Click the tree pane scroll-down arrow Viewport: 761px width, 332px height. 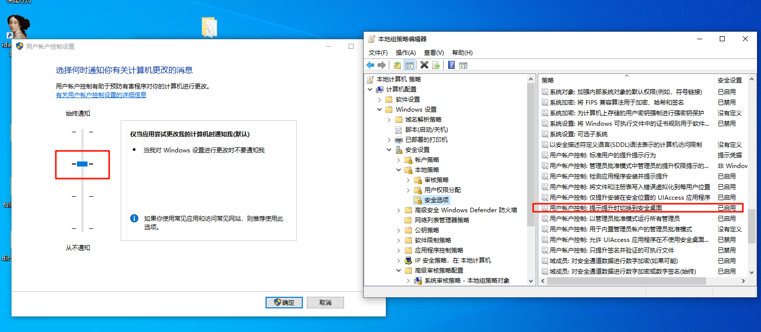(x=531, y=281)
